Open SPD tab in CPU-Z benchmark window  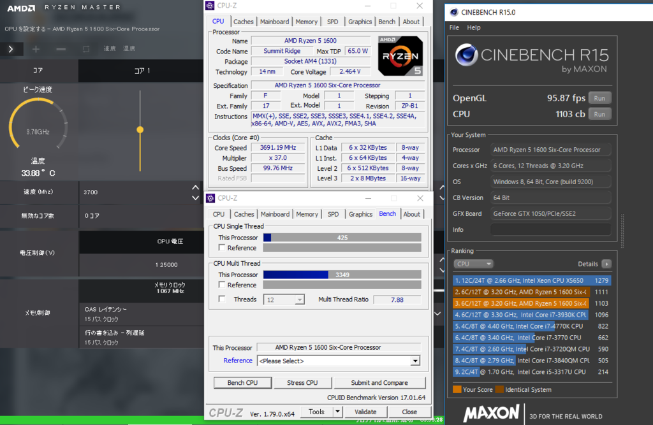click(333, 214)
